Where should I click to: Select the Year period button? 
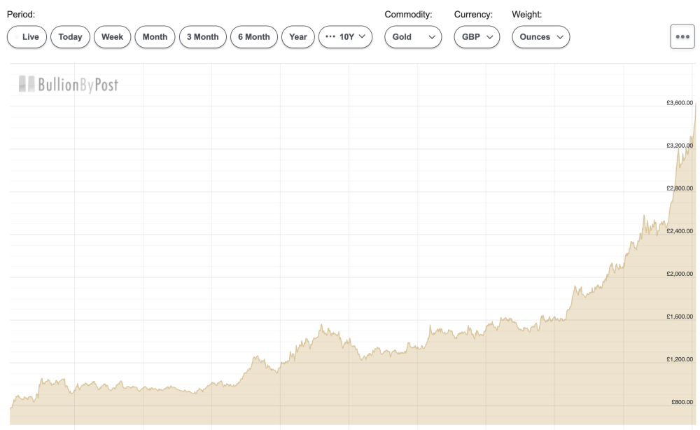coord(297,37)
